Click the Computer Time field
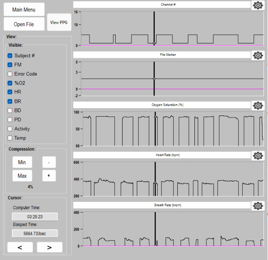 [35, 217]
